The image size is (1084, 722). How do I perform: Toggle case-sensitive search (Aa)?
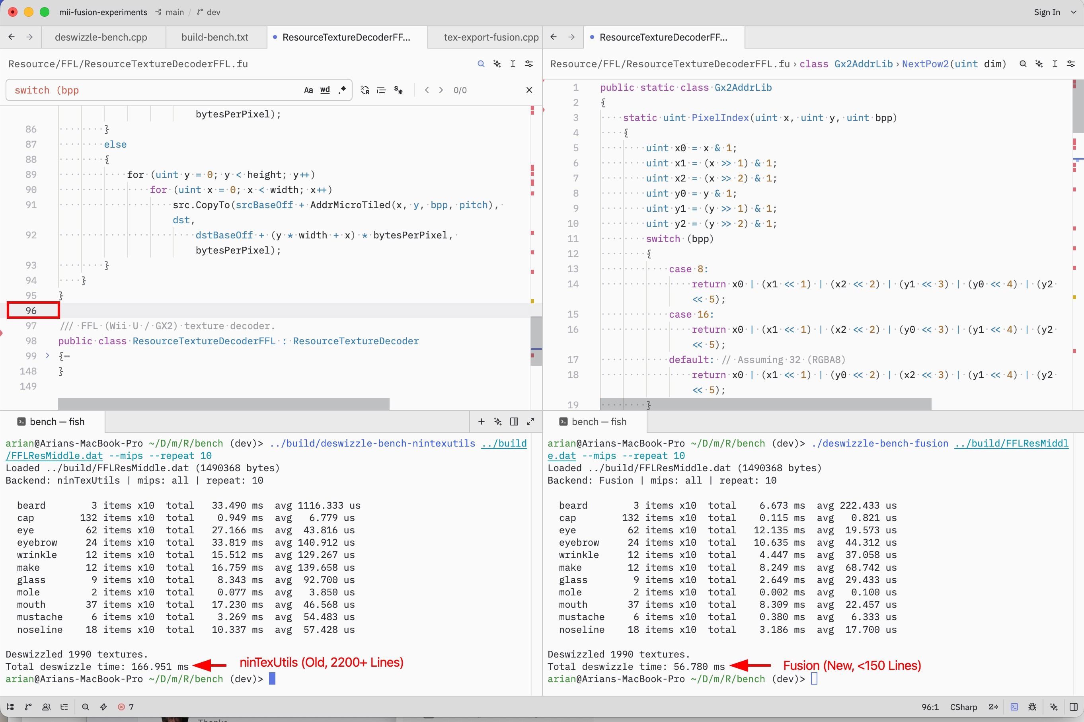[x=308, y=90]
